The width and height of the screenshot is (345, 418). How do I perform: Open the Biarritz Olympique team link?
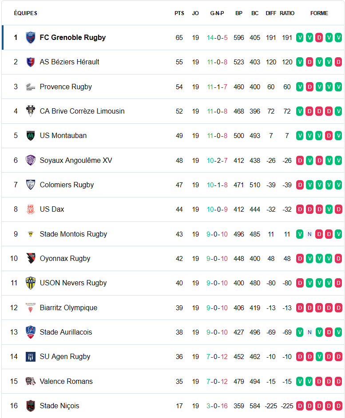[x=68, y=308]
